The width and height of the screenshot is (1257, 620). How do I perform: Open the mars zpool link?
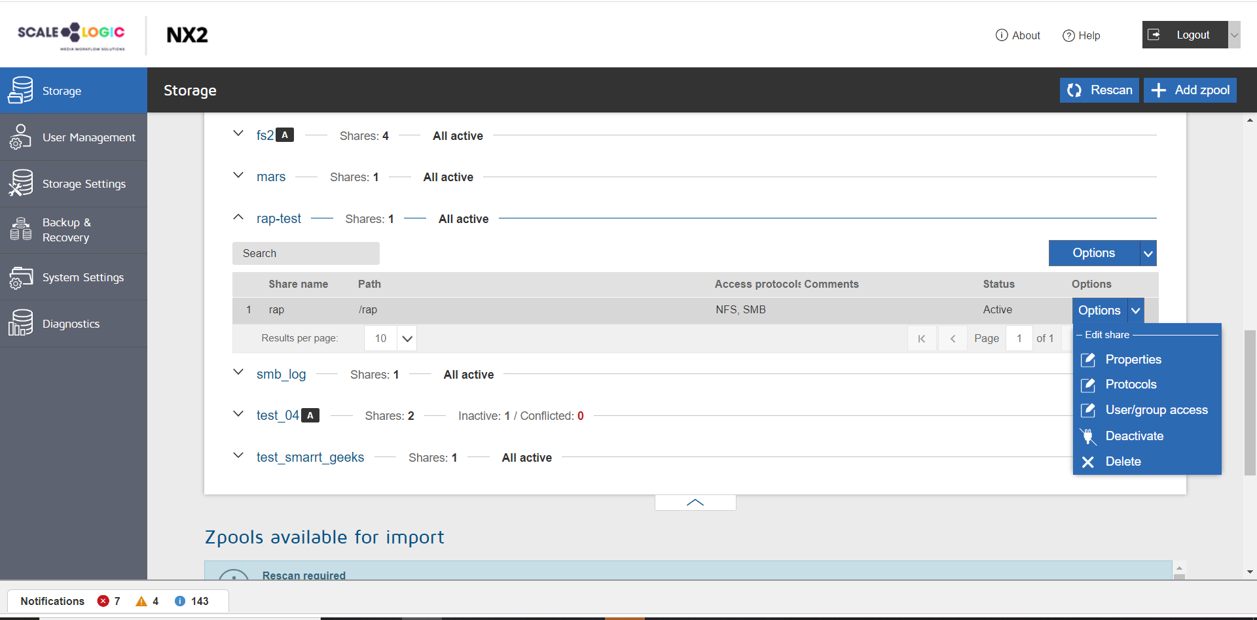tap(271, 177)
